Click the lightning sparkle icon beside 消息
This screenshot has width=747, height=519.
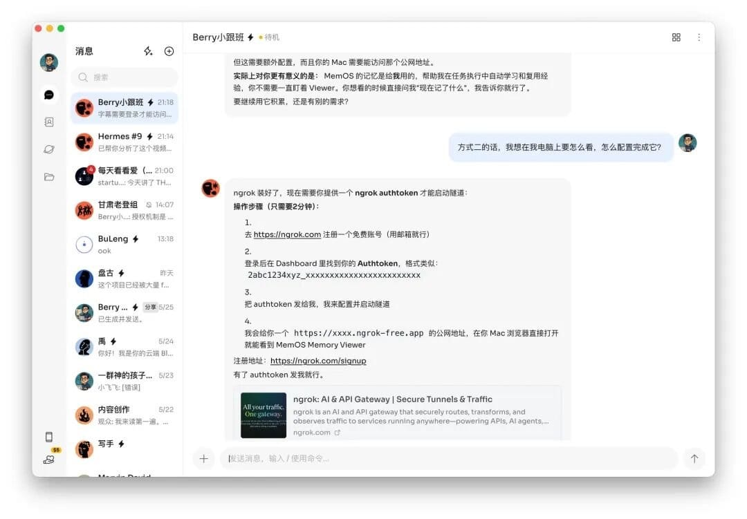pyautogui.click(x=148, y=51)
